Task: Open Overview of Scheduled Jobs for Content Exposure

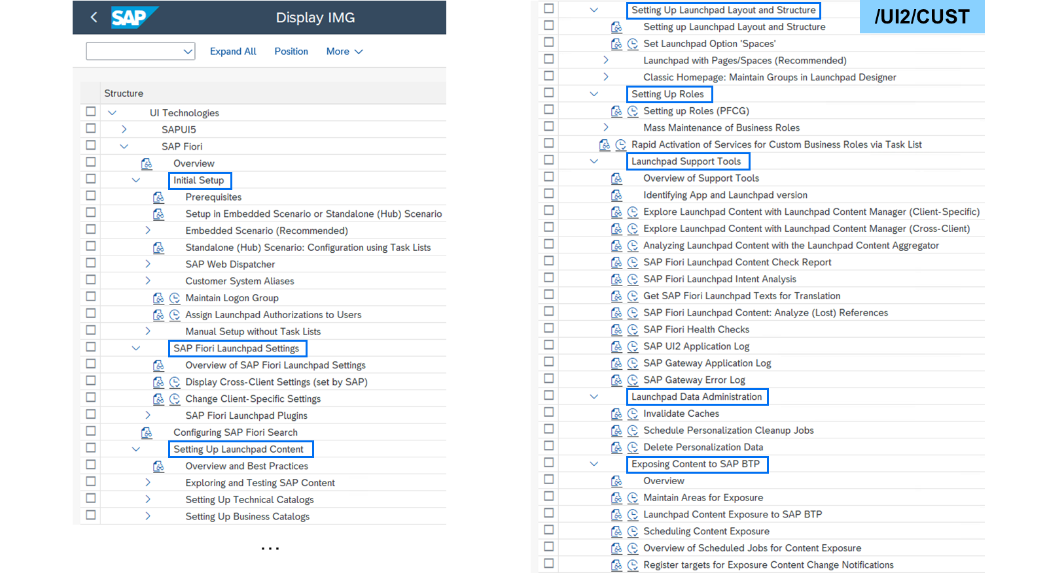Action: [752, 548]
